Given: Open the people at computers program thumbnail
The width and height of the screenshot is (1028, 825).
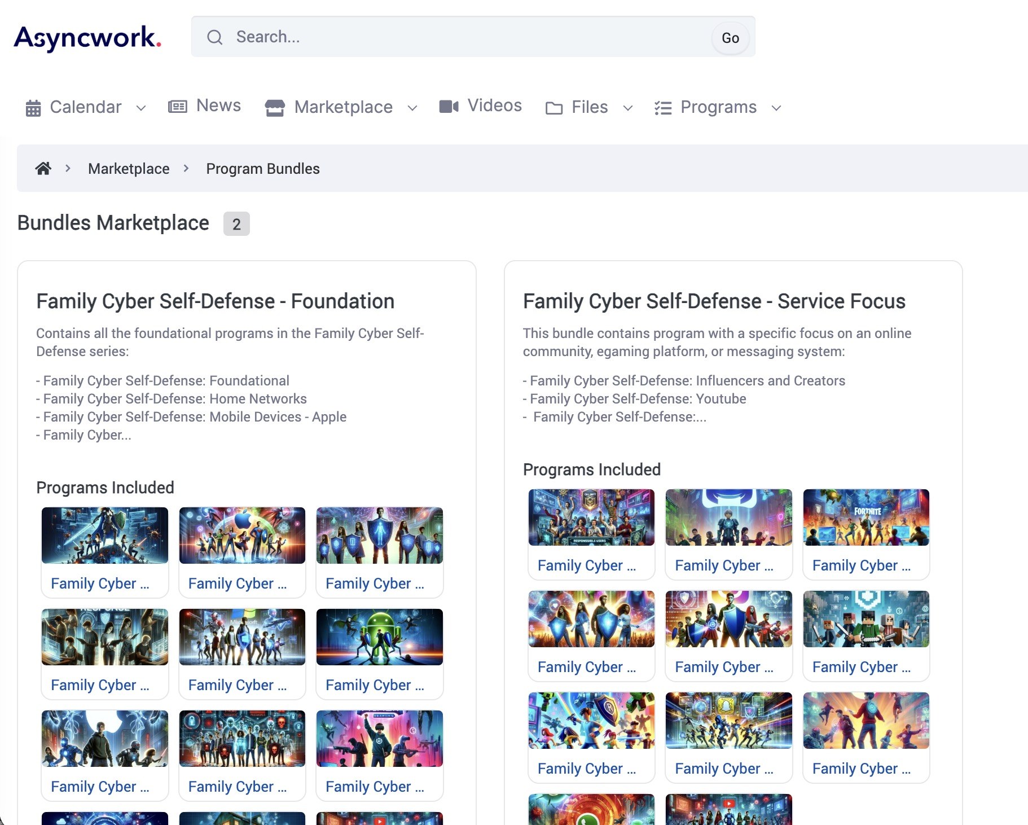Looking at the screenshot, I should [x=105, y=637].
